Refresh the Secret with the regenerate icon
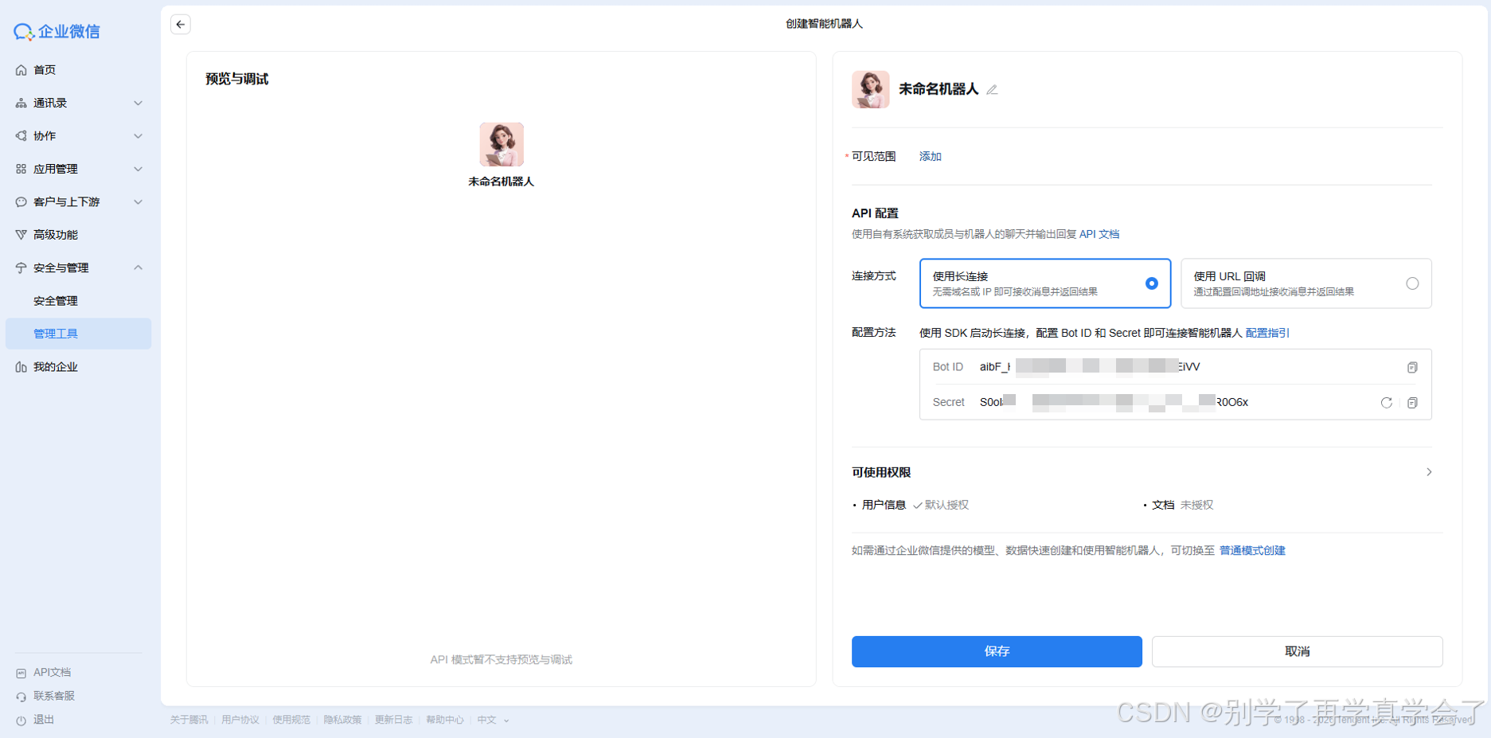Screen dimensions: 1491x738 point(1387,403)
